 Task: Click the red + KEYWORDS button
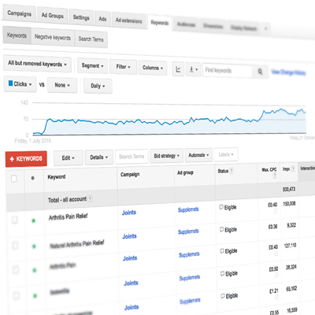point(26,159)
